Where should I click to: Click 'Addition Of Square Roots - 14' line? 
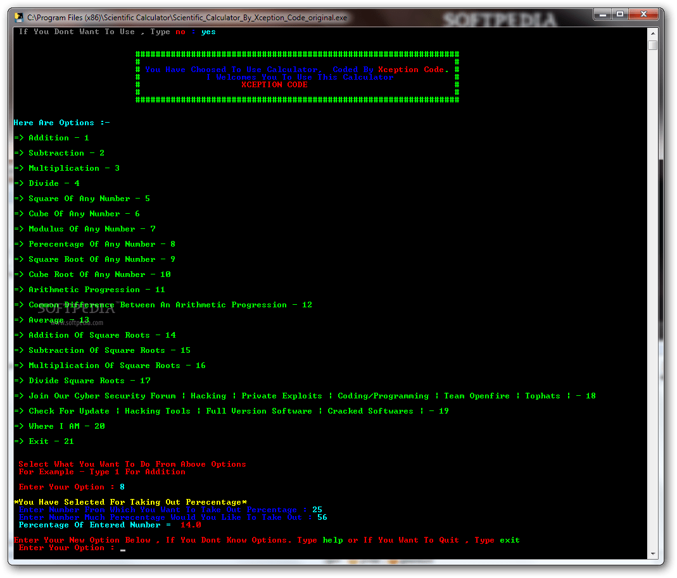(x=94, y=335)
